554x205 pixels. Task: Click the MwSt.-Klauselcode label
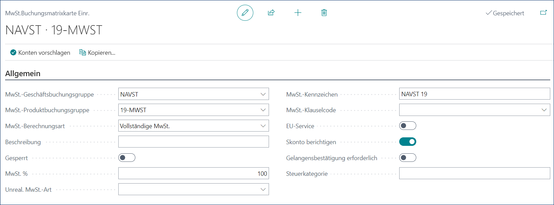coord(311,110)
